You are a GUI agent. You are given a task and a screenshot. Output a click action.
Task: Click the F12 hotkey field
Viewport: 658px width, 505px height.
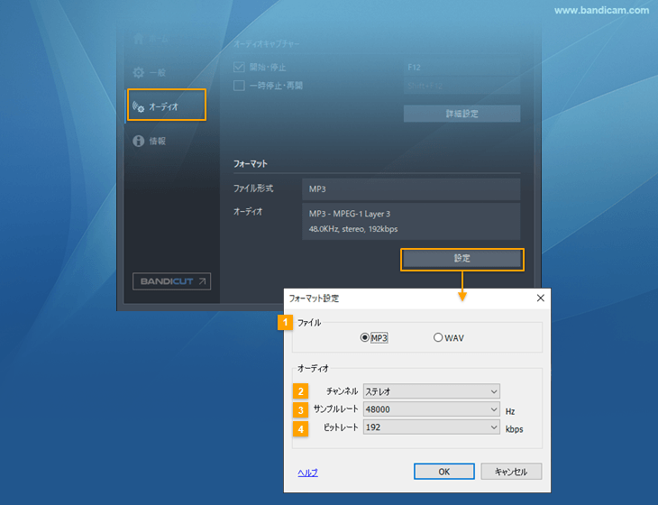pos(462,67)
